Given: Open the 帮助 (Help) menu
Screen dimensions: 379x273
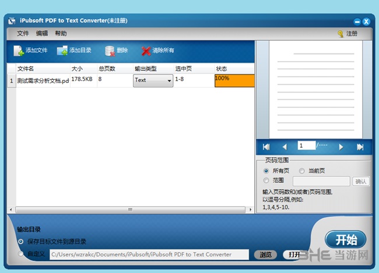Looking at the screenshot, I should (61, 33).
